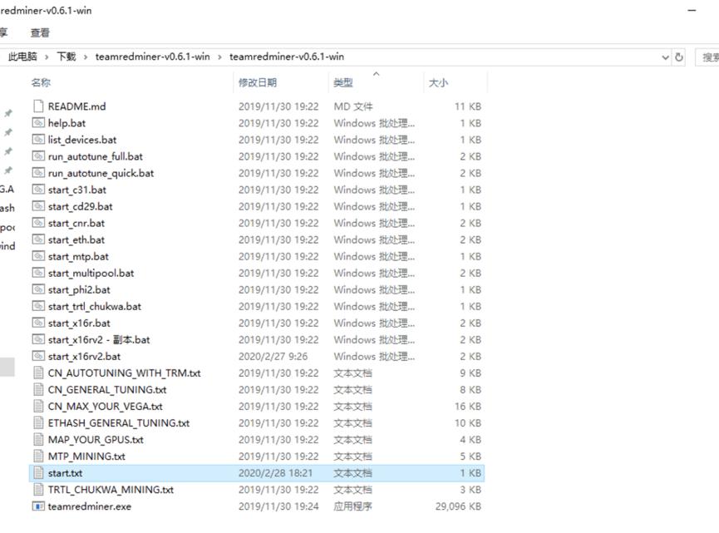Open the address bar history dropdown
Viewport: 719px width, 533px height.
665,57
